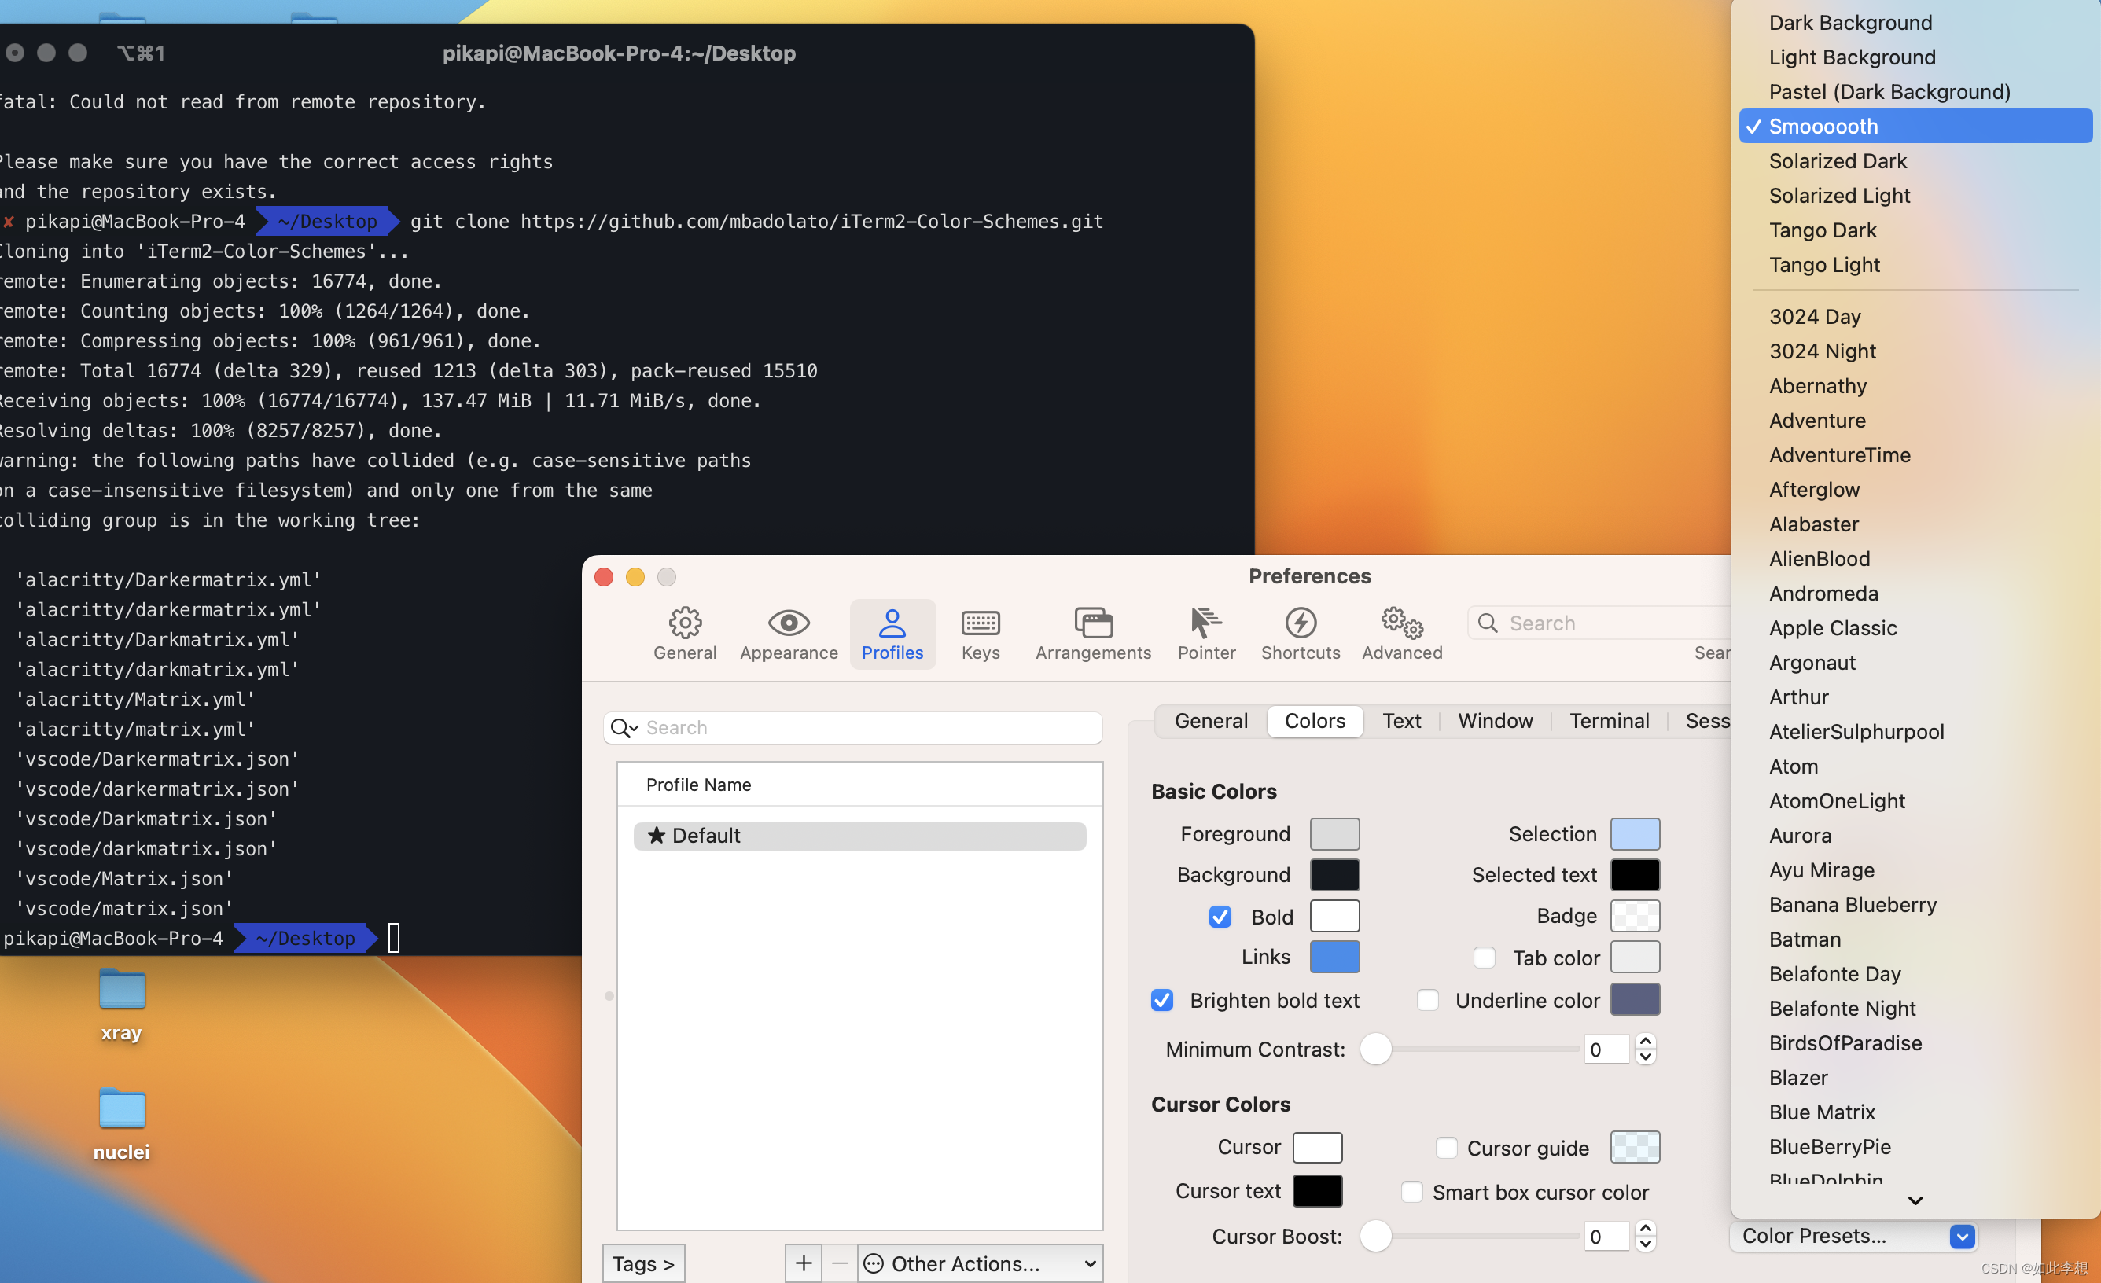The width and height of the screenshot is (2101, 1283).
Task: Click the Minimum Contrast value field
Action: 1606,1049
